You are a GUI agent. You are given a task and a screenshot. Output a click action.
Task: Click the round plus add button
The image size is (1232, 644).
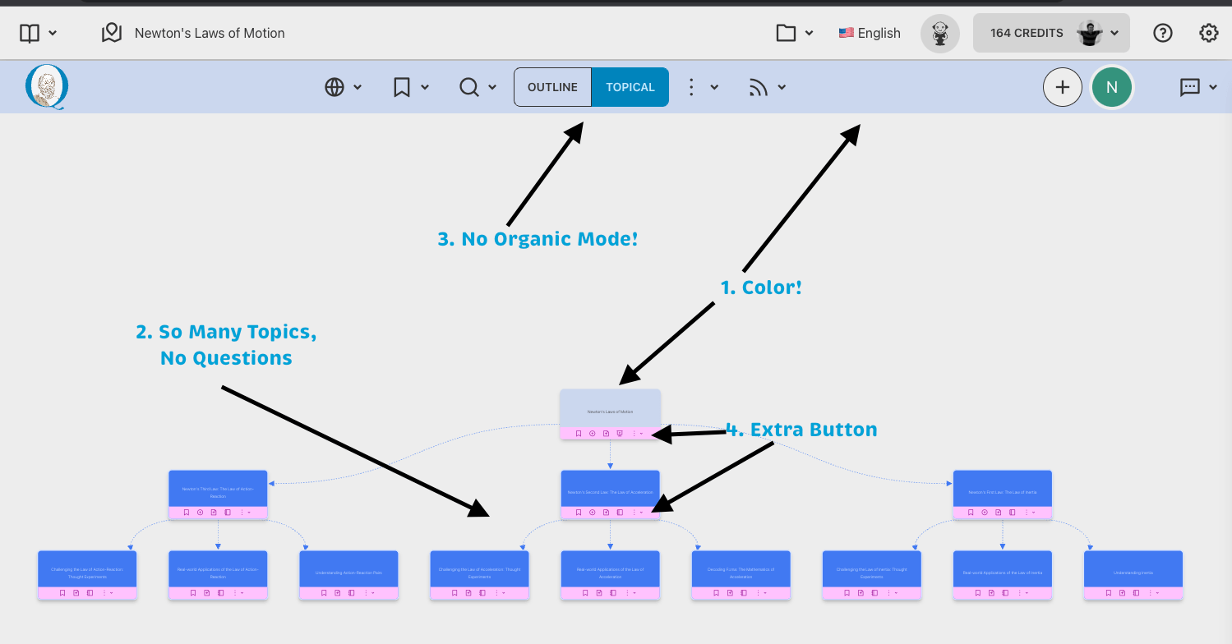[1063, 87]
